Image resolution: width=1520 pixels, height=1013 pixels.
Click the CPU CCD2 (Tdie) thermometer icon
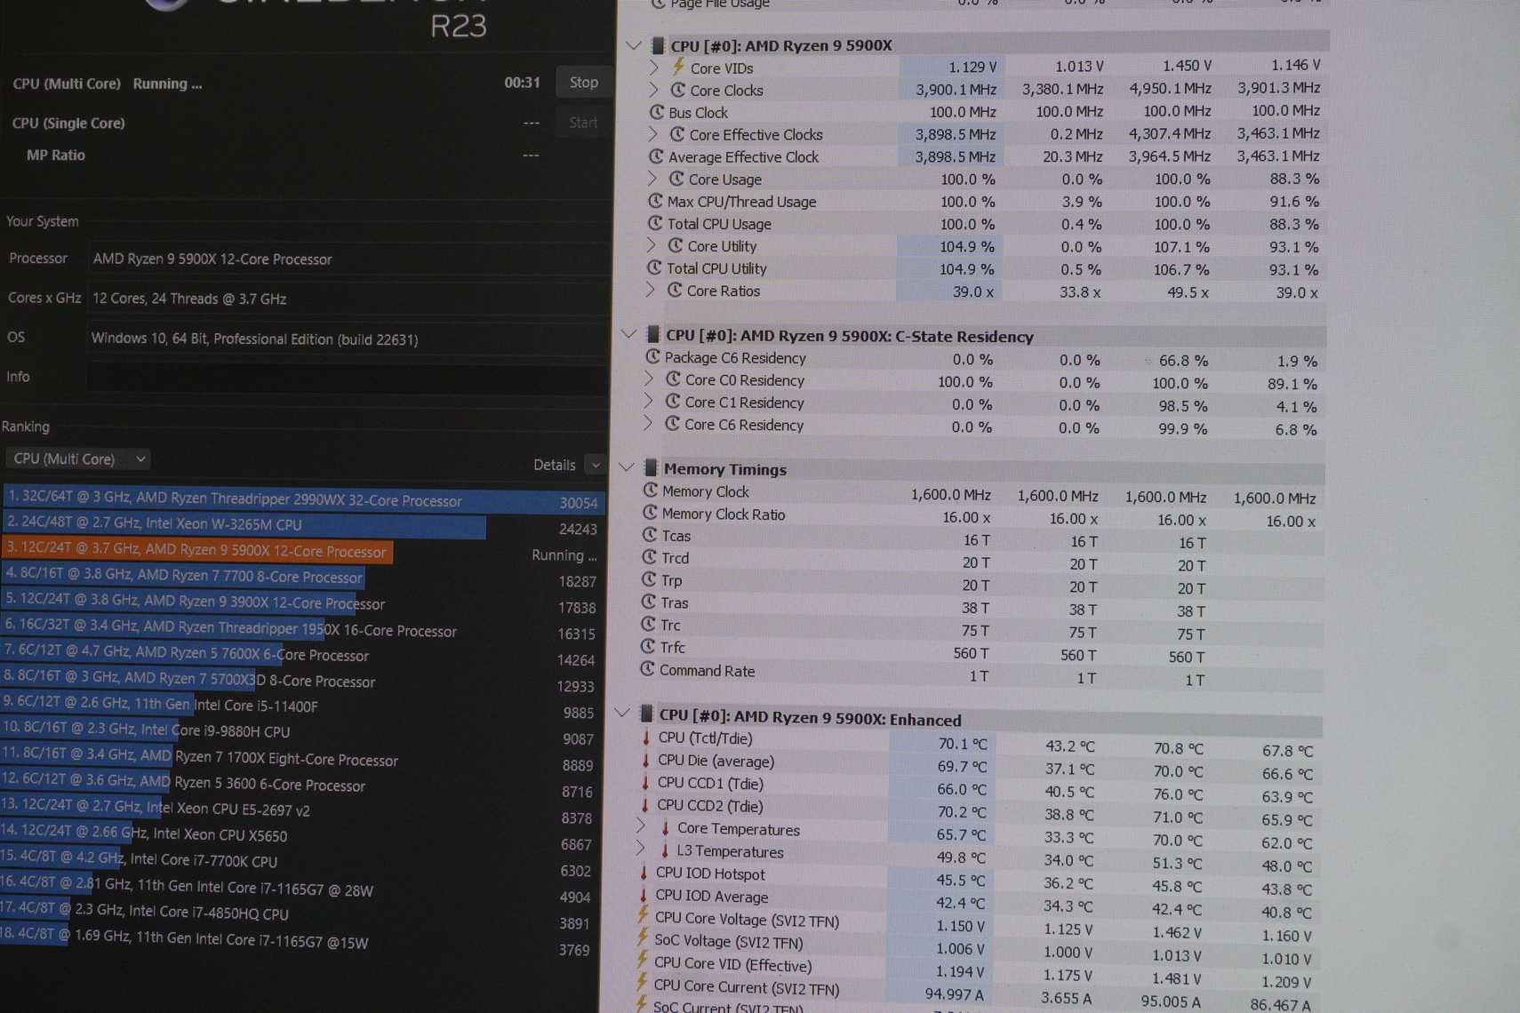[x=645, y=805]
